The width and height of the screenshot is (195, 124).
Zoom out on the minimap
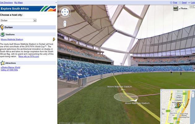tap(193, 96)
